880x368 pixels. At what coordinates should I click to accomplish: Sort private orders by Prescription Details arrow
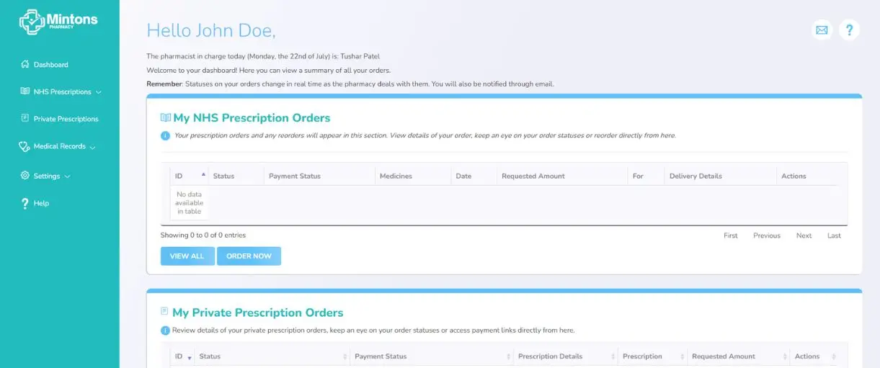613,357
